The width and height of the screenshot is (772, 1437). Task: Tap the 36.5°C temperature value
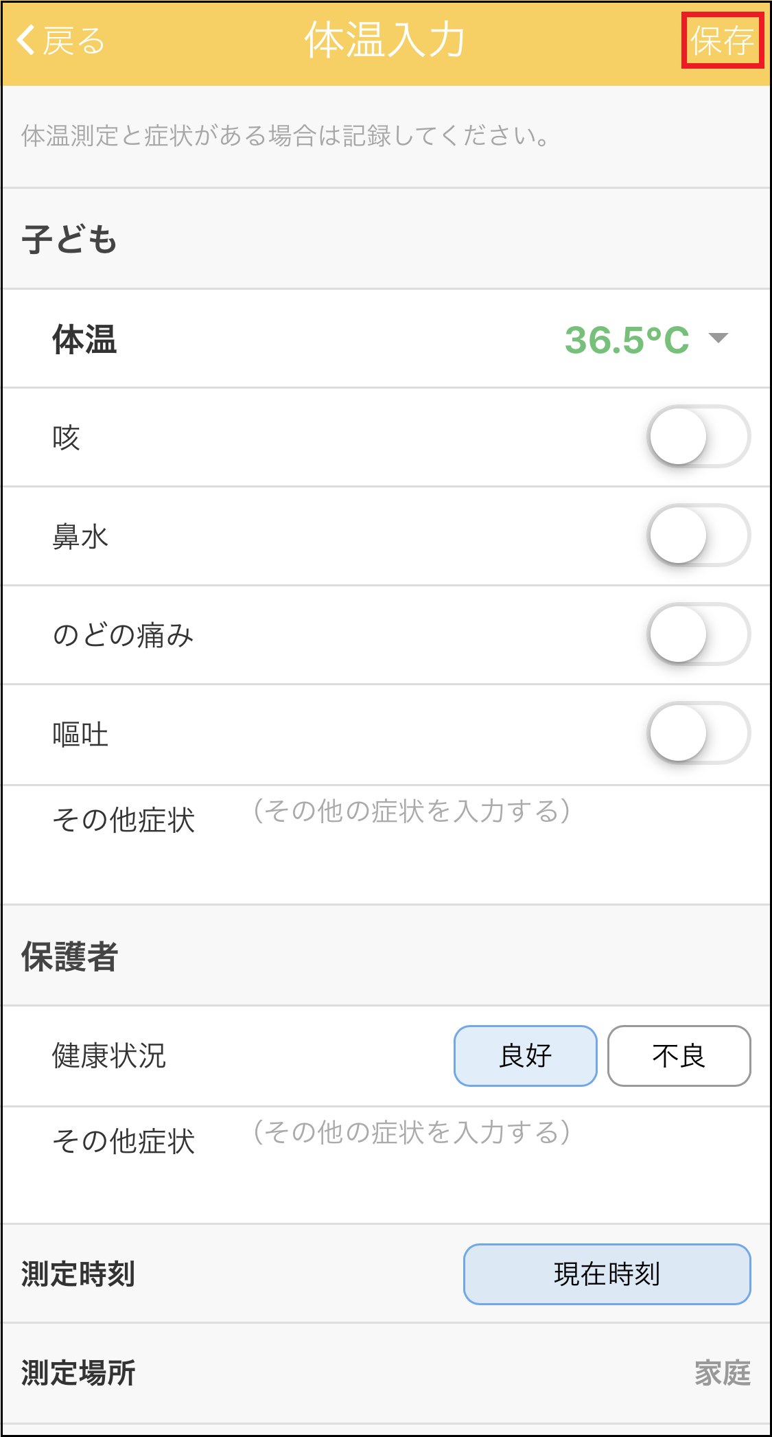pos(626,340)
